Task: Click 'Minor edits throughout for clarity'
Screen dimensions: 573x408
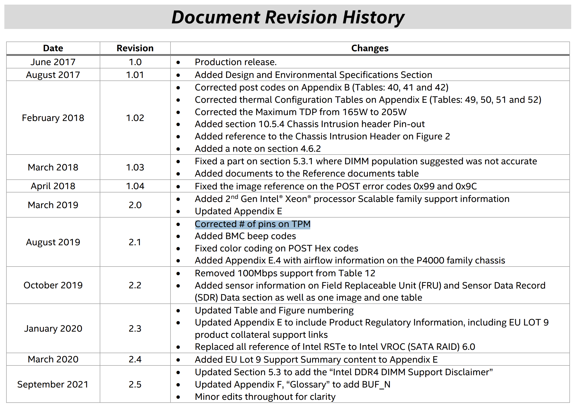Action: click(265, 397)
